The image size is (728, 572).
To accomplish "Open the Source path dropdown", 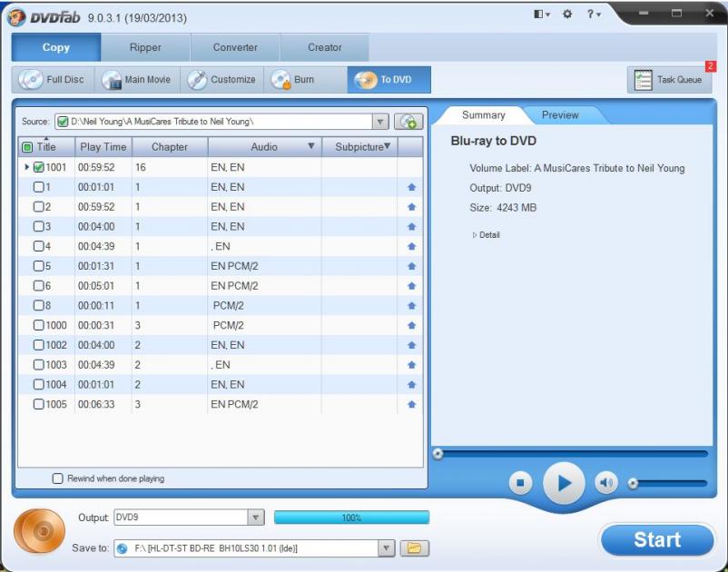I will click(x=380, y=122).
